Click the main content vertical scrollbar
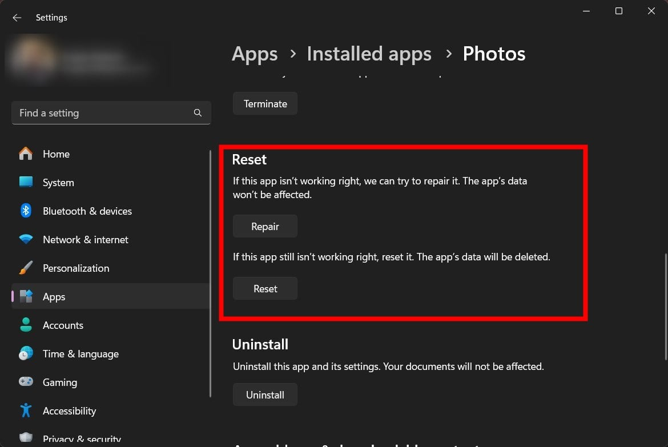Screen dimensions: 668x447 [x=666, y=307]
